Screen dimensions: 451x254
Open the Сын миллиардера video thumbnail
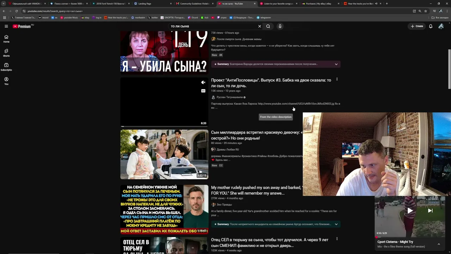[x=164, y=155]
